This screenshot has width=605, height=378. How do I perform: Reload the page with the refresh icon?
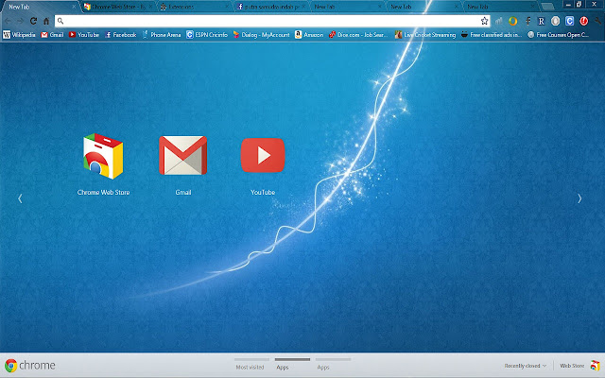click(x=34, y=21)
